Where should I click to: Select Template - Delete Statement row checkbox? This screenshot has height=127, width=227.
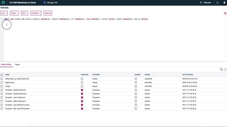pos(2,90)
